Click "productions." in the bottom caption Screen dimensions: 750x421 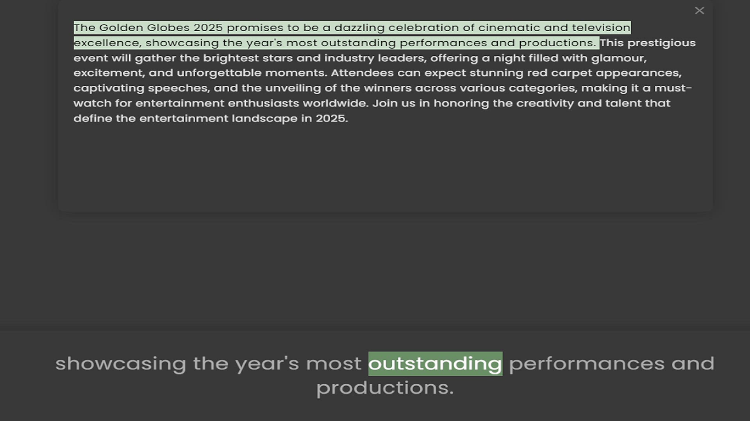(385, 388)
